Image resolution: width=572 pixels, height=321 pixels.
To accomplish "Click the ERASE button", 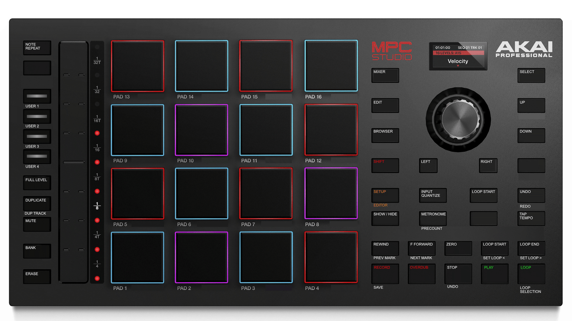I will [x=37, y=276].
